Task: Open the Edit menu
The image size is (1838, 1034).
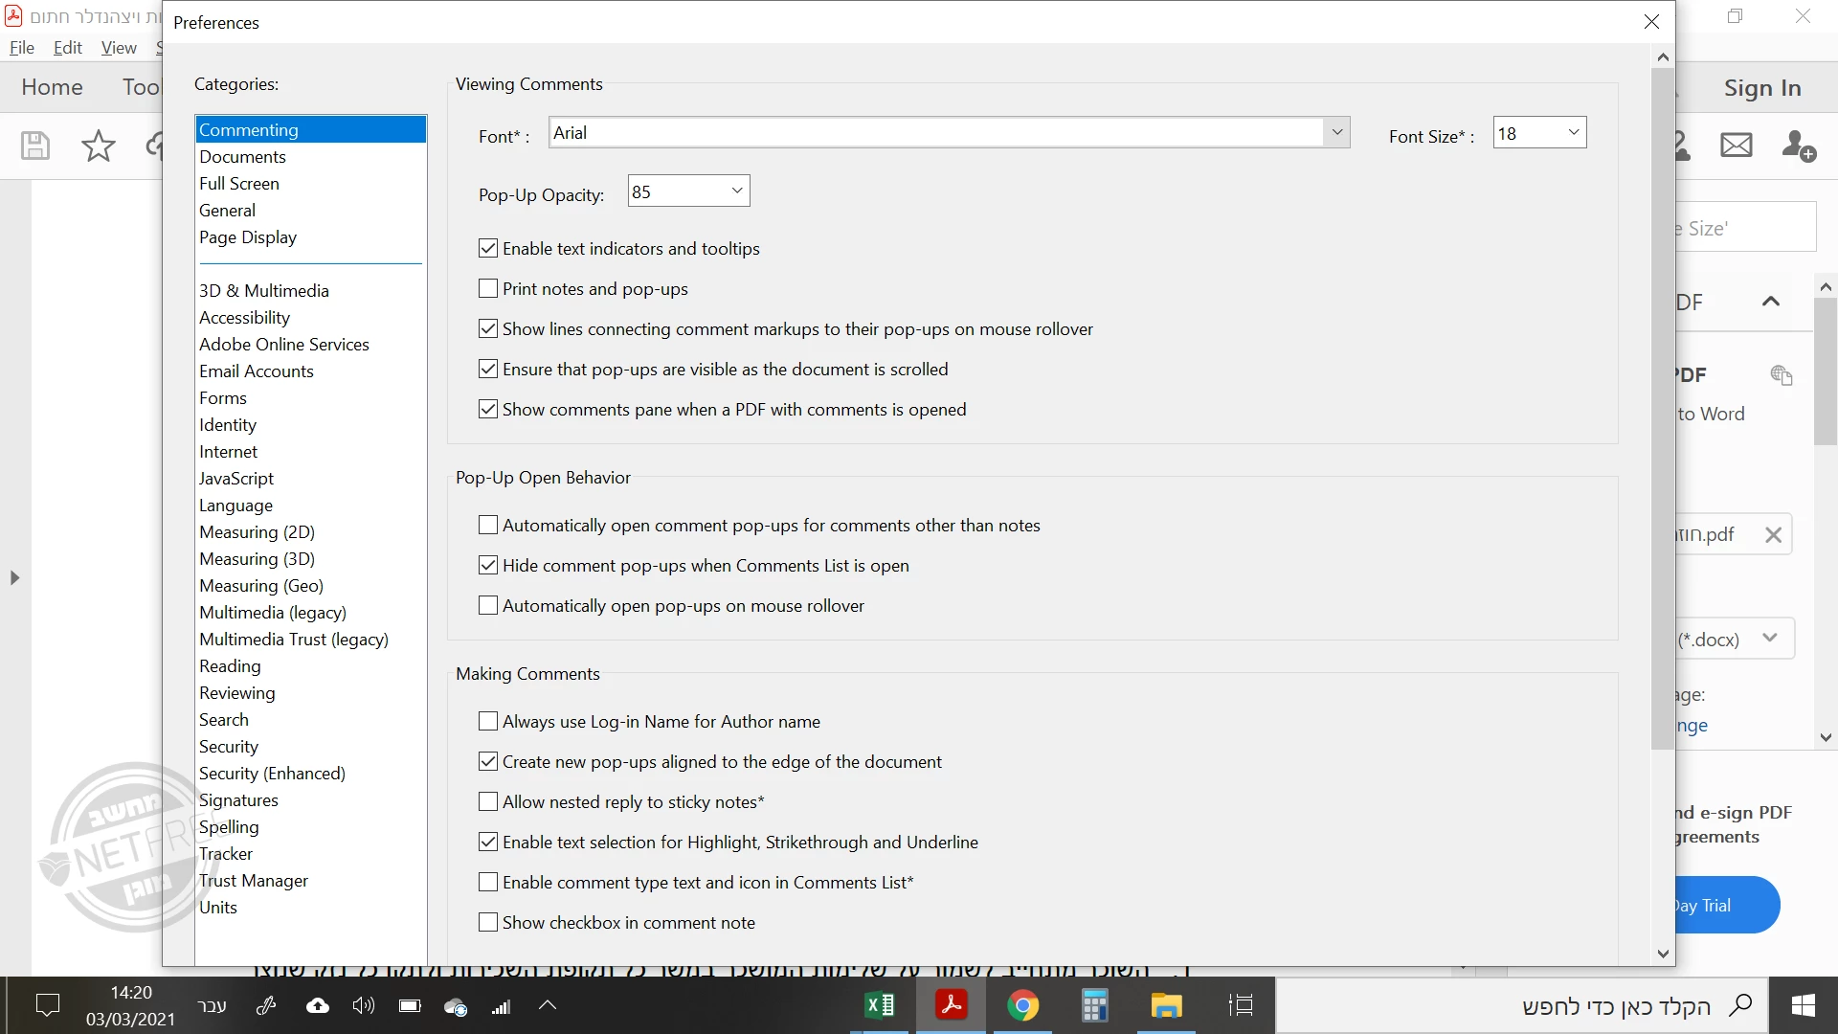Action: 67,47
